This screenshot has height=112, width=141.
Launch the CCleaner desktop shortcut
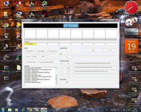click(x=19, y=36)
